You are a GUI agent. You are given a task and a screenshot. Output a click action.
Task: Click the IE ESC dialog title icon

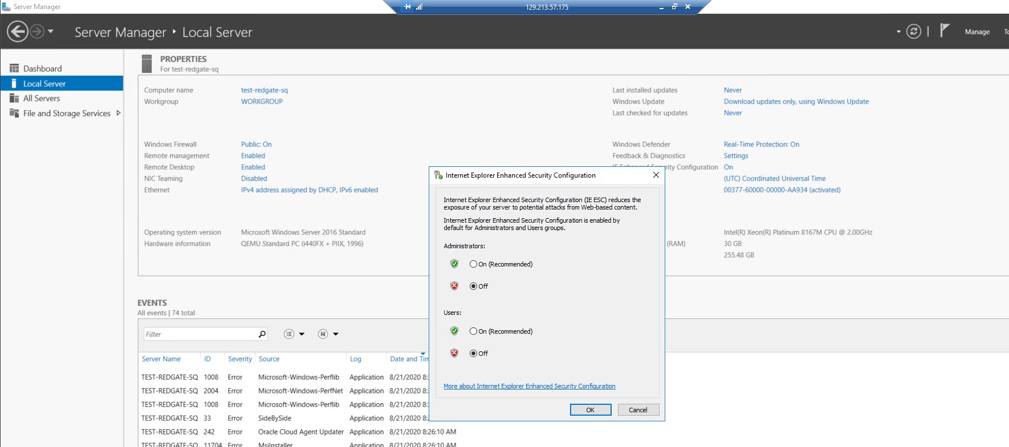pyautogui.click(x=438, y=175)
